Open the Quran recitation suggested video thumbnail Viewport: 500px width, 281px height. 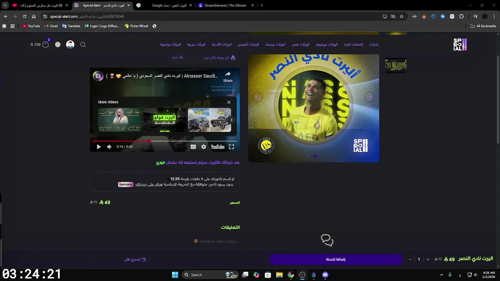(120, 120)
